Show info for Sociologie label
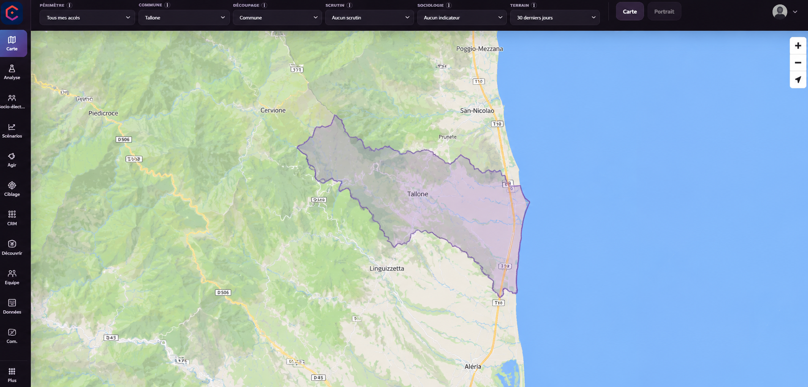The image size is (808, 387). tap(449, 5)
